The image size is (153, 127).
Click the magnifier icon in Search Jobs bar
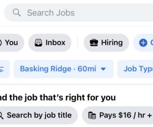pyautogui.click(x=17, y=12)
